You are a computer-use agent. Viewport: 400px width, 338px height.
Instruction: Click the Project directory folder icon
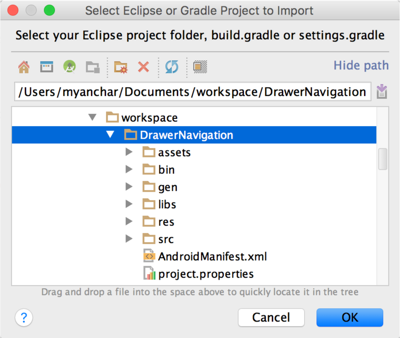pos(92,67)
